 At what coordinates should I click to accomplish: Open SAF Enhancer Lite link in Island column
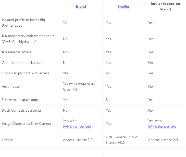[77, 126]
